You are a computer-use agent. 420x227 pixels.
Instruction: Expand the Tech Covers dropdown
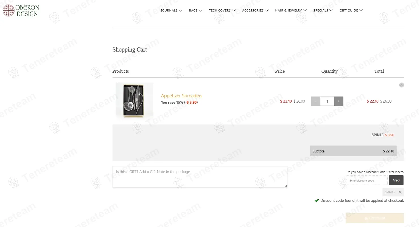(222, 10)
